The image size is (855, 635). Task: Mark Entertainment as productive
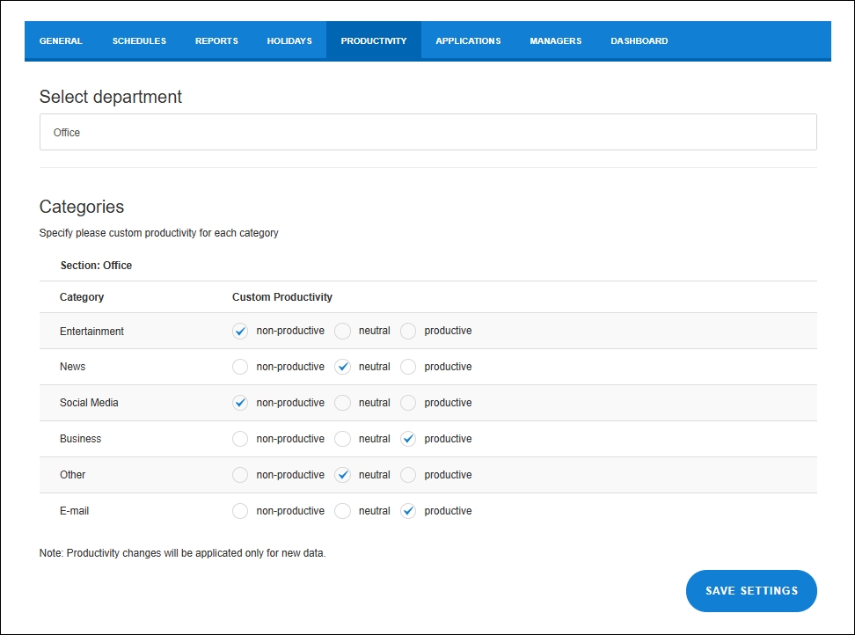(408, 332)
